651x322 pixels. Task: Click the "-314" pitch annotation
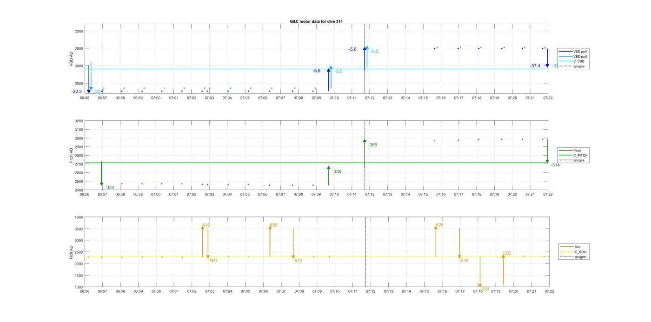[555, 165]
